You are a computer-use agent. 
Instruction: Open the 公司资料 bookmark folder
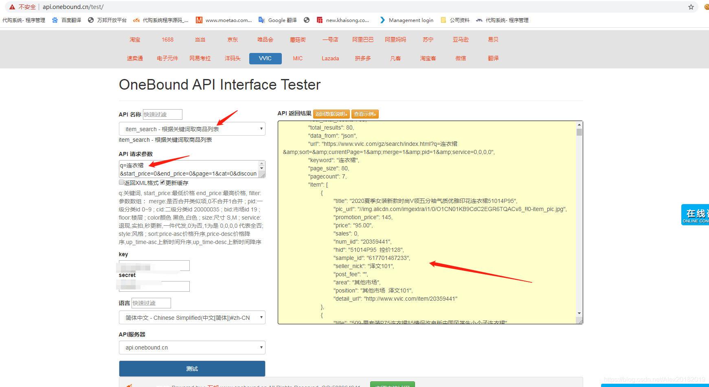click(455, 20)
